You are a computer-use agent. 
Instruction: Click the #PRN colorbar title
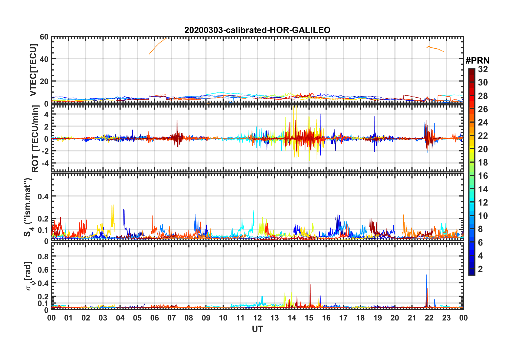tap(477, 60)
